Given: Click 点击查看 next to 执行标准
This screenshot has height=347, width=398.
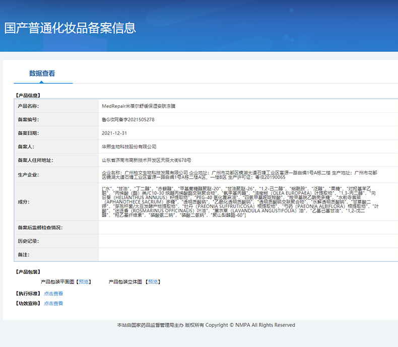Looking at the screenshot, I should tap(53, 294).
